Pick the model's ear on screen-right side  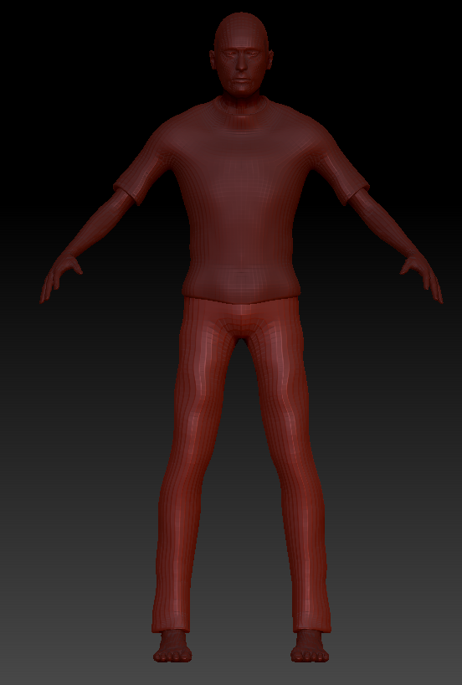270,59
